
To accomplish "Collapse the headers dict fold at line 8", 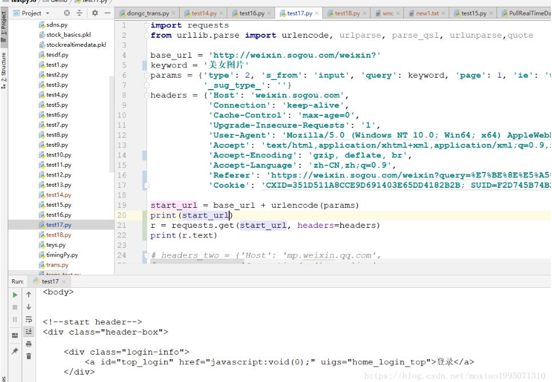I will (146, 95).
